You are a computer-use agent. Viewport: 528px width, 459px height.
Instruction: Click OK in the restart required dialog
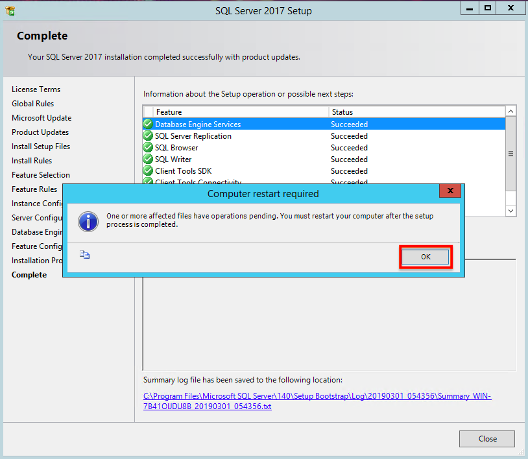[x=426, y=257]
